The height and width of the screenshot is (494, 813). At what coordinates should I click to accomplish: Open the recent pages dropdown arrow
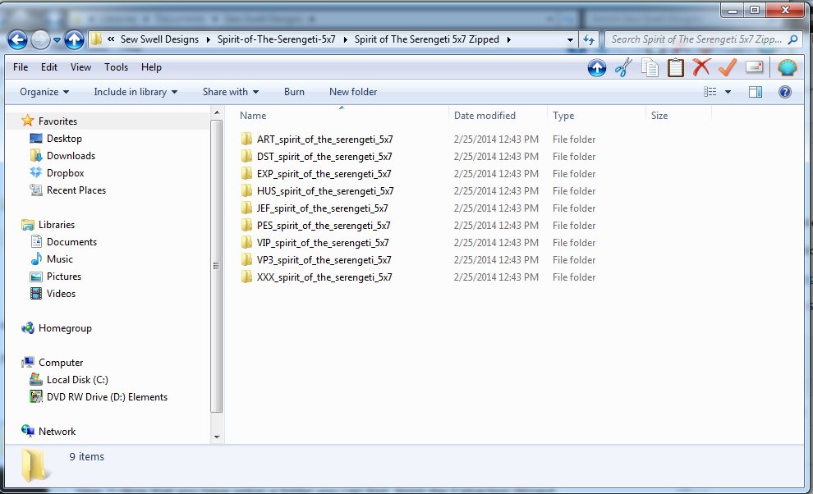point(57,40)
